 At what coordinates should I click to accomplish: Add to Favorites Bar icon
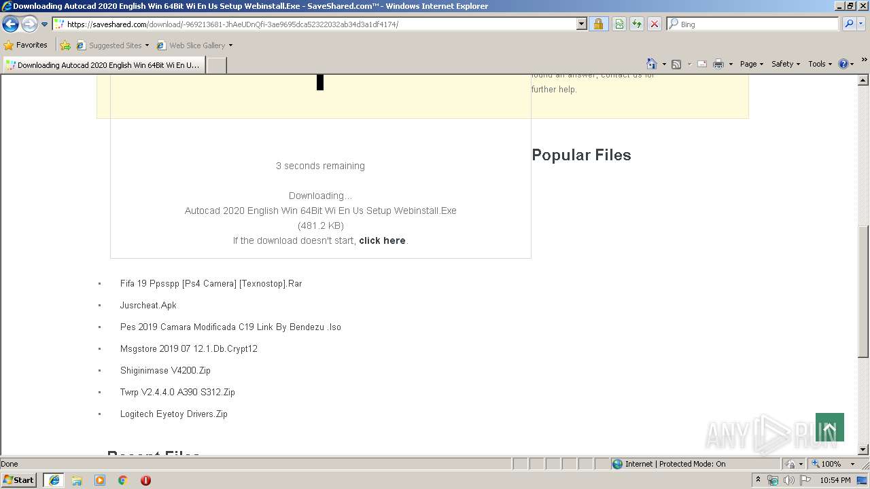tap(65, 46)
